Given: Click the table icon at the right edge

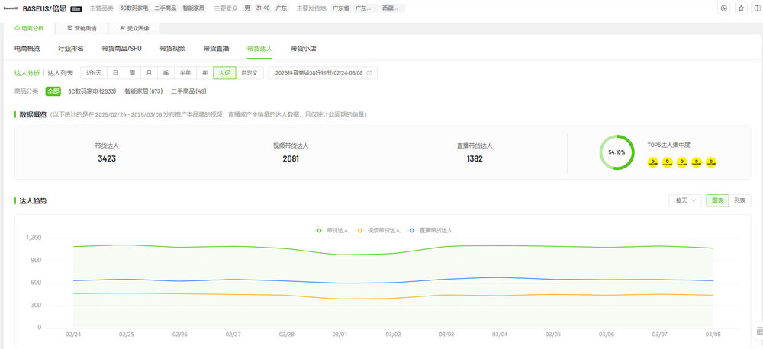Looking at the screenshot, I should pos(760,331).
